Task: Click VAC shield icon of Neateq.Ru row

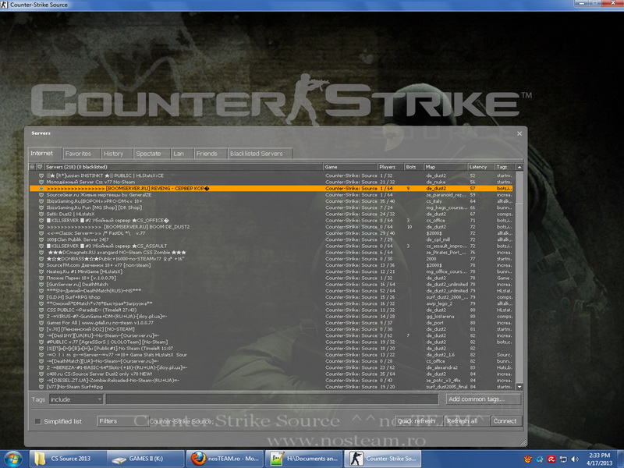Action: (41, 271)
